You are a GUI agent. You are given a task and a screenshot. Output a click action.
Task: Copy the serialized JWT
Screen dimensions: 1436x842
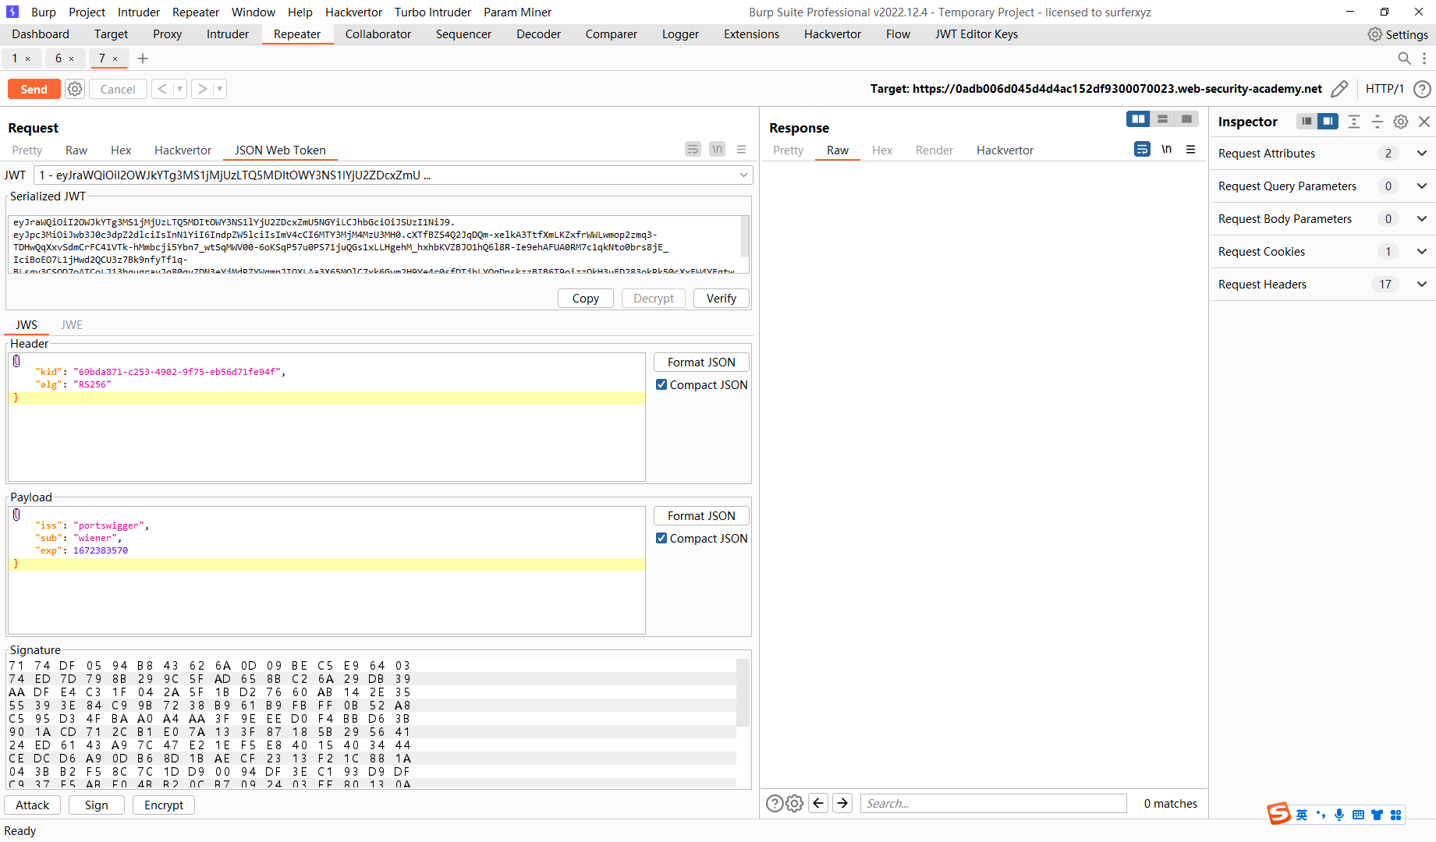coord(585,299)
